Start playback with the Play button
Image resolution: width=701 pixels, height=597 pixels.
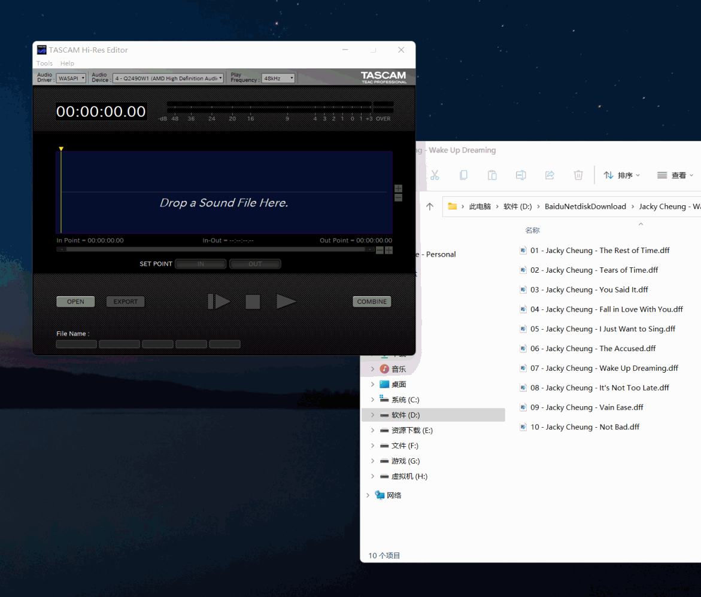click(x=286, y=301)
